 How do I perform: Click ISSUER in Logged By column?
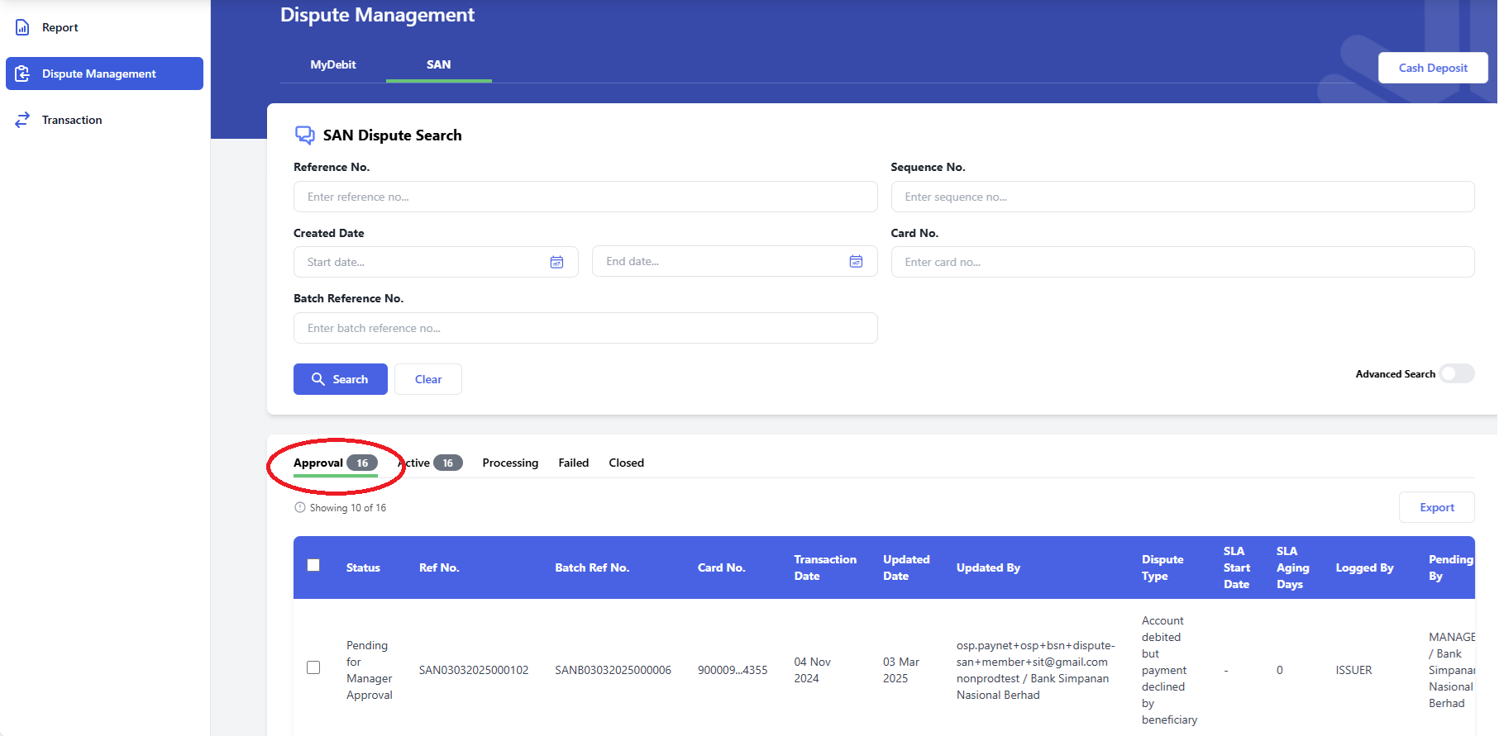click(x=1353, y=670)
